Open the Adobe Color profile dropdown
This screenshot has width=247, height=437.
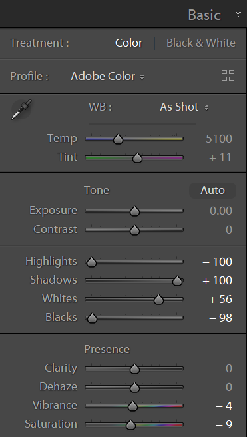click(107, 76)
